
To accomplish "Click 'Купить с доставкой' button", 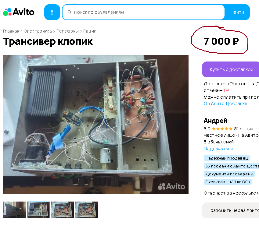I will 231,69.
